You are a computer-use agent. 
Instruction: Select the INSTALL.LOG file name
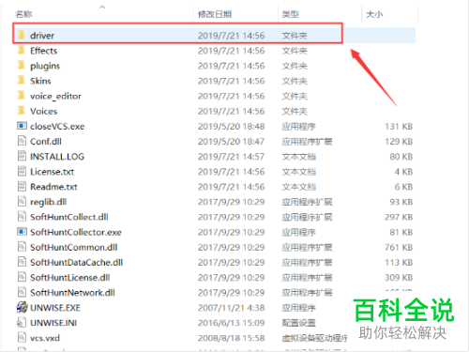[x=57, y=157]
